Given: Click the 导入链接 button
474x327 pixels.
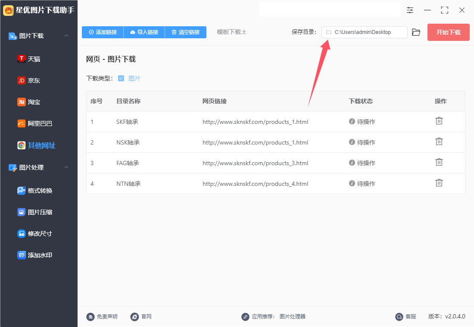Looking at the screenshot, I should pyautogui.click(x=144, y=32).
